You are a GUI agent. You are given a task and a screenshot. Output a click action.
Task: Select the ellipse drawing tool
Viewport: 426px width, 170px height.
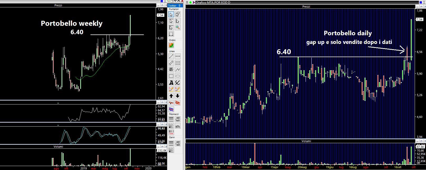click(x=178, y=76)
